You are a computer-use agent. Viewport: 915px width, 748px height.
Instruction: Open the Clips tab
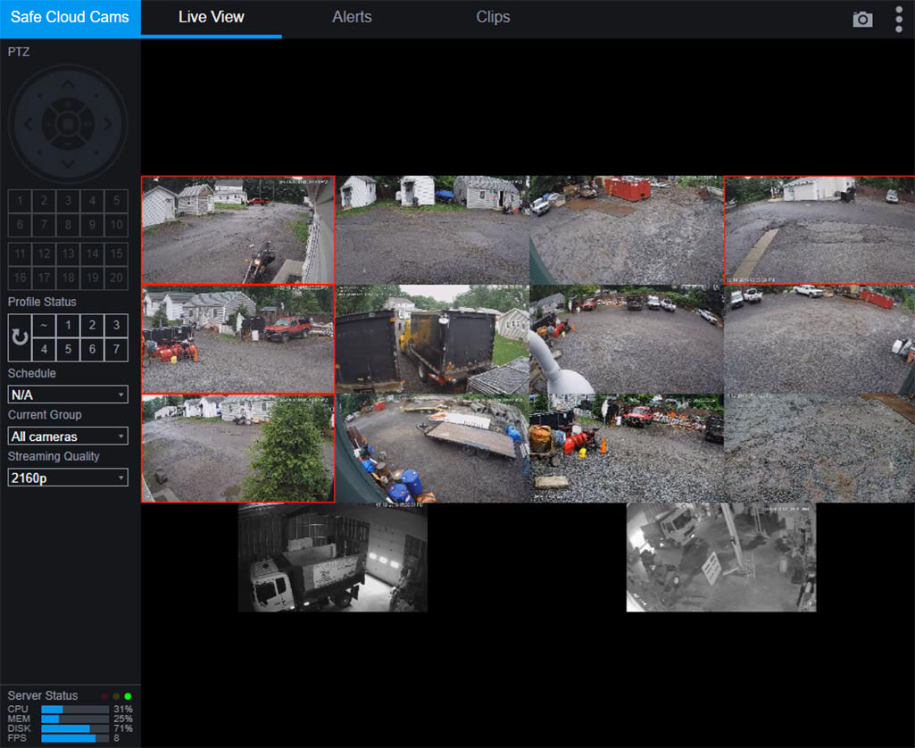point(493,17)
